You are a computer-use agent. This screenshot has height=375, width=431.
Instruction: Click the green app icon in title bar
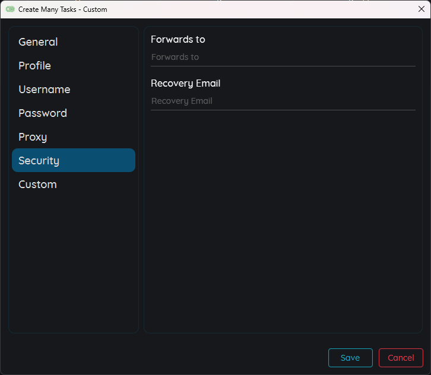coord(10,9)
